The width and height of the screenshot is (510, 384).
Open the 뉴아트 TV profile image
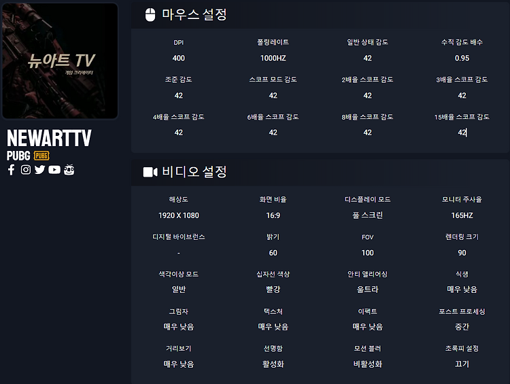[x=60, y=61]
